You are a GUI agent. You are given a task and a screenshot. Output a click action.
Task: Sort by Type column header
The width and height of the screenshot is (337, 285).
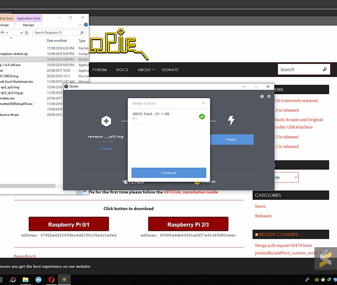click(82, 41)
